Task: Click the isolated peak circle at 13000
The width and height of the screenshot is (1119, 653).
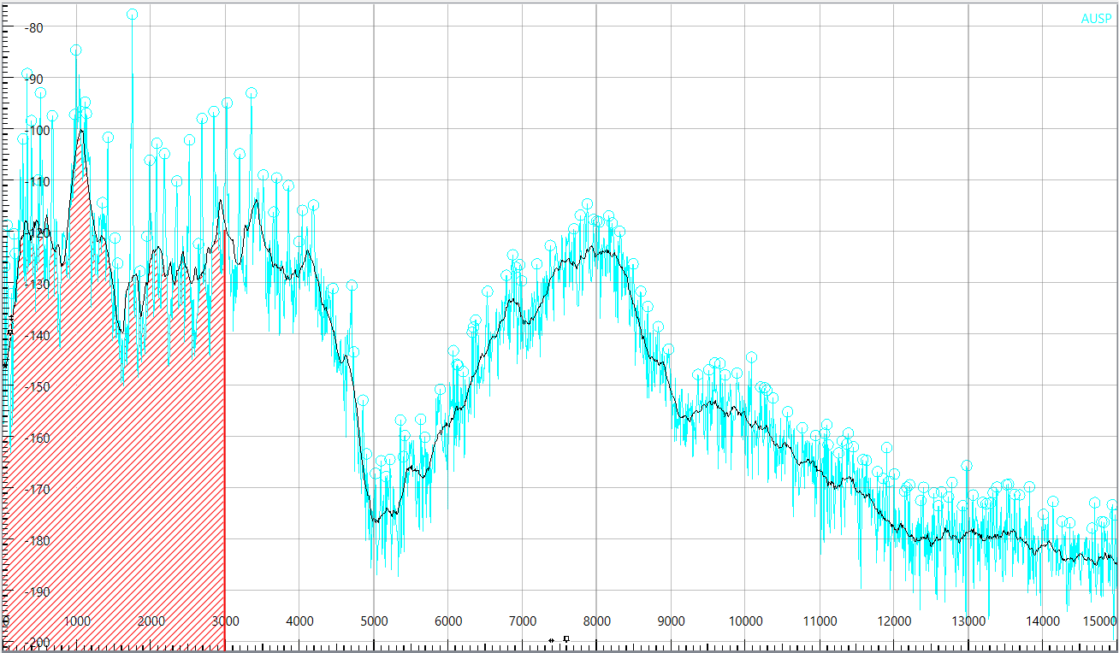Action: (x=967, y=466)
